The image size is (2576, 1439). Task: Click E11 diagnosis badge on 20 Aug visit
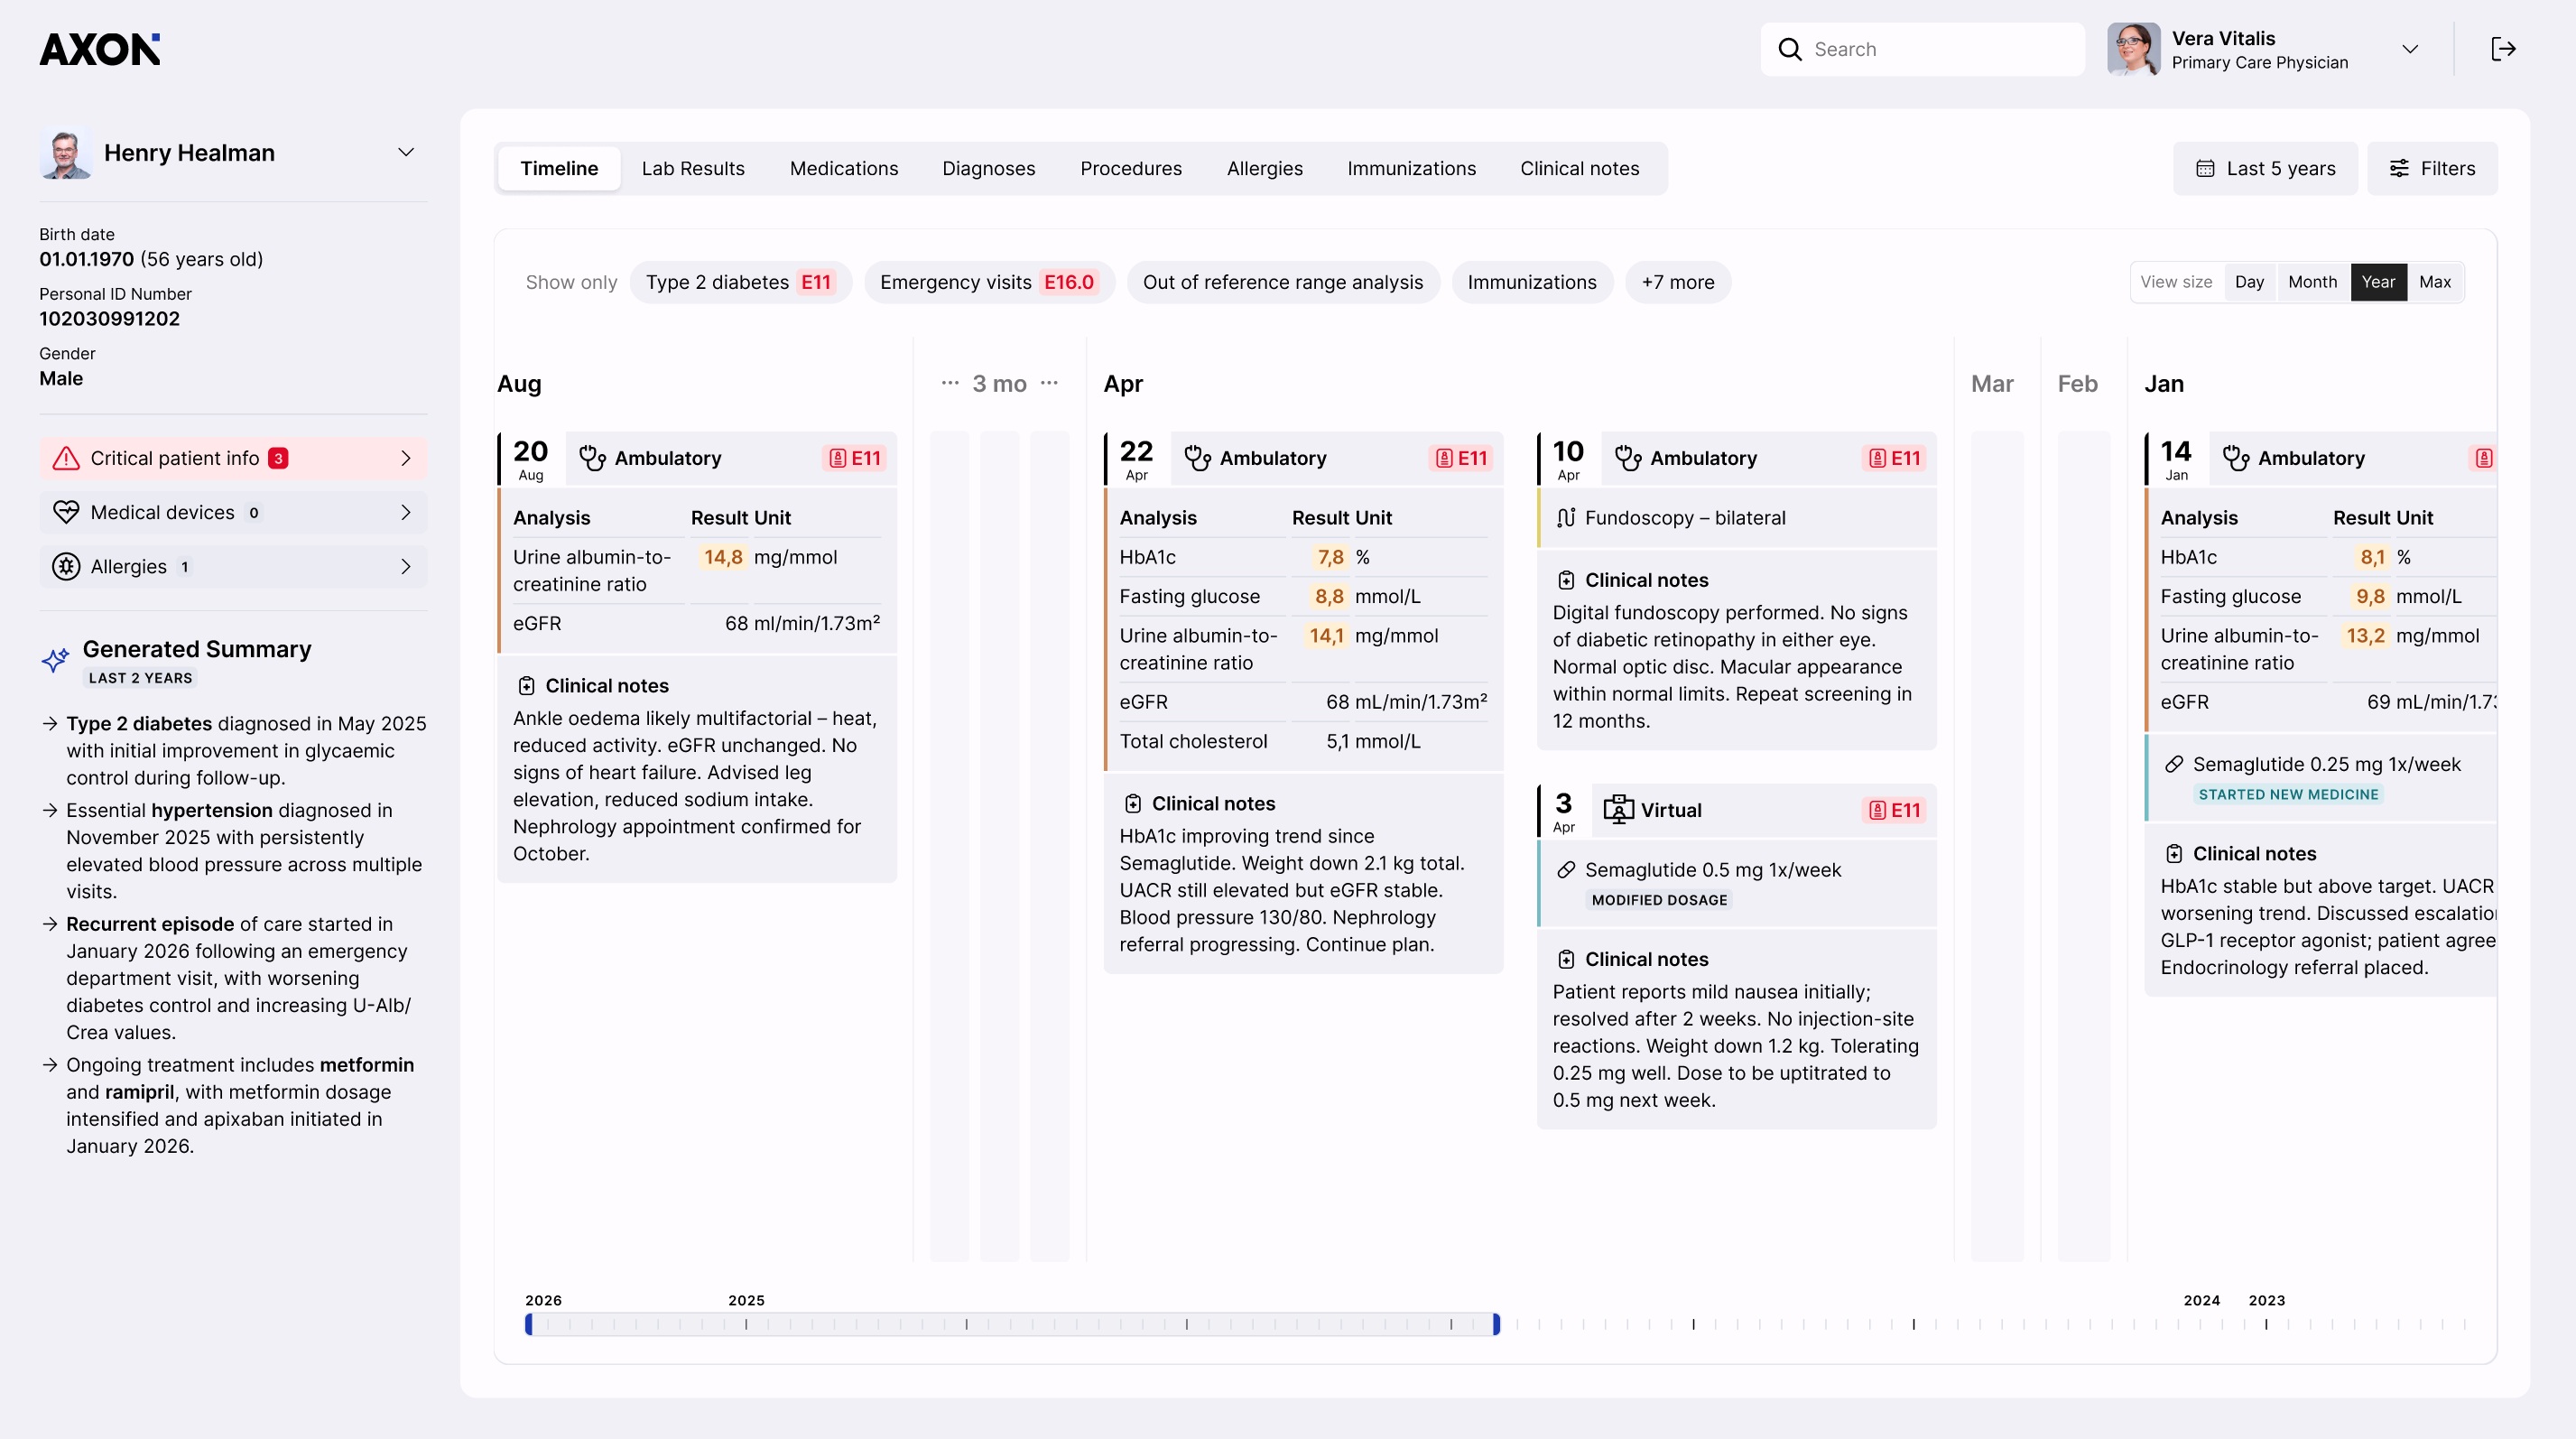(855, 458)
